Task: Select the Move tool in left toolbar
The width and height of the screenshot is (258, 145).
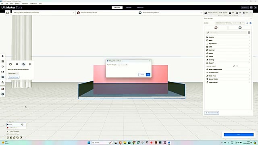Action: point(3,56)
